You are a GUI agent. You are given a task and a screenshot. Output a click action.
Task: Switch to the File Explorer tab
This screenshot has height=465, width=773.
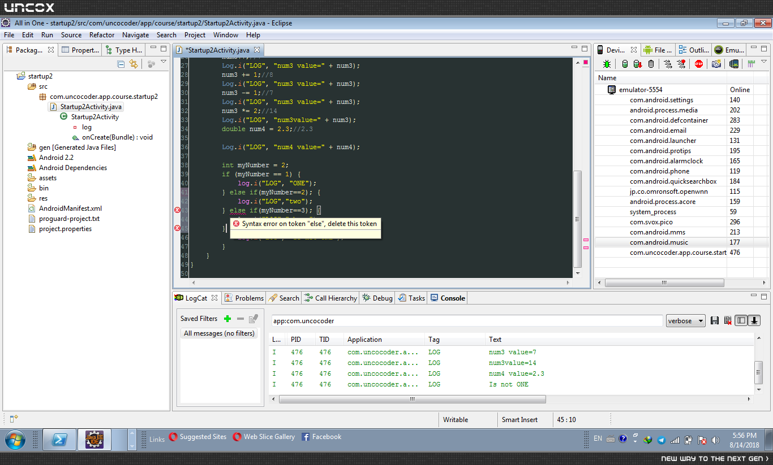658,50
